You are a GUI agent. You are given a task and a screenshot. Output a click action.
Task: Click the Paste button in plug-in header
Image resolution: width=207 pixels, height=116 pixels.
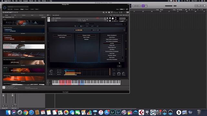pyautogui.click(x=27, y=9)
